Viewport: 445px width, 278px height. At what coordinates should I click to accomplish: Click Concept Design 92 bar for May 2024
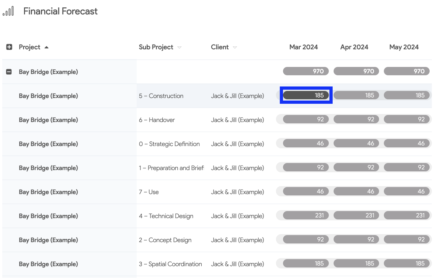click(407, 239)
